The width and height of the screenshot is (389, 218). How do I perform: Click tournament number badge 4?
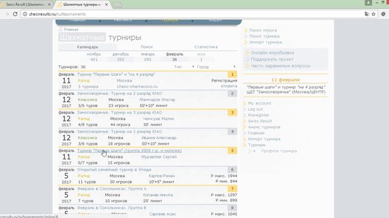(x=232, y=131)
